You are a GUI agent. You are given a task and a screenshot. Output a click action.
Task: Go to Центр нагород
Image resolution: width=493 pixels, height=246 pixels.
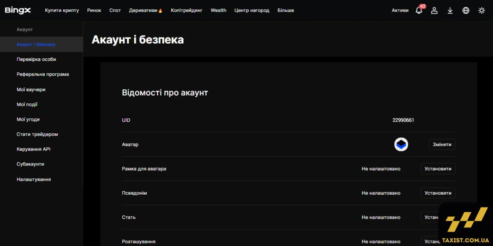point(252,10)
